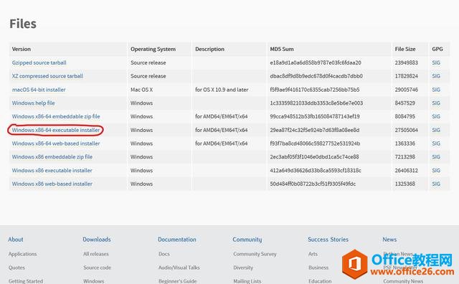Image resolution: width=459 pixels, height=284 pixels.
Task: Click the Description column header
Action: 209,49
